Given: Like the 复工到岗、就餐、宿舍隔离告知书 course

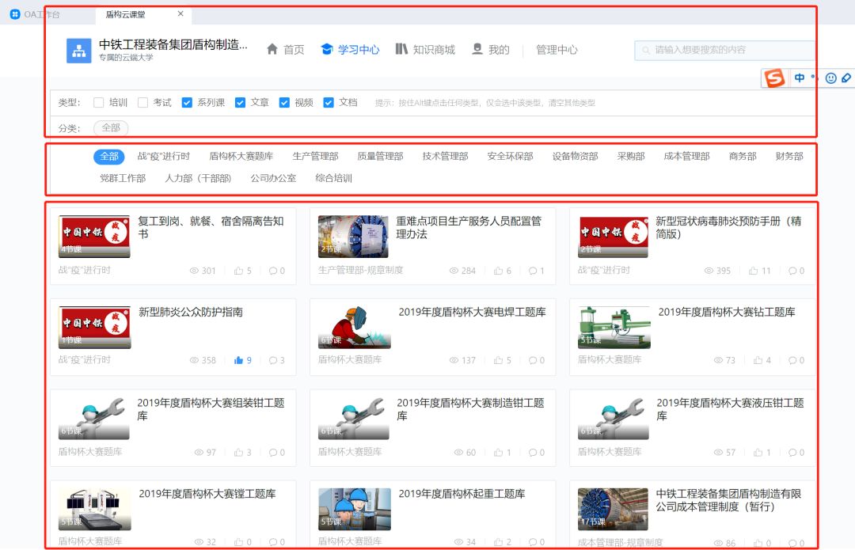Looking at the screenshot, I should click(x=238, y=271).
